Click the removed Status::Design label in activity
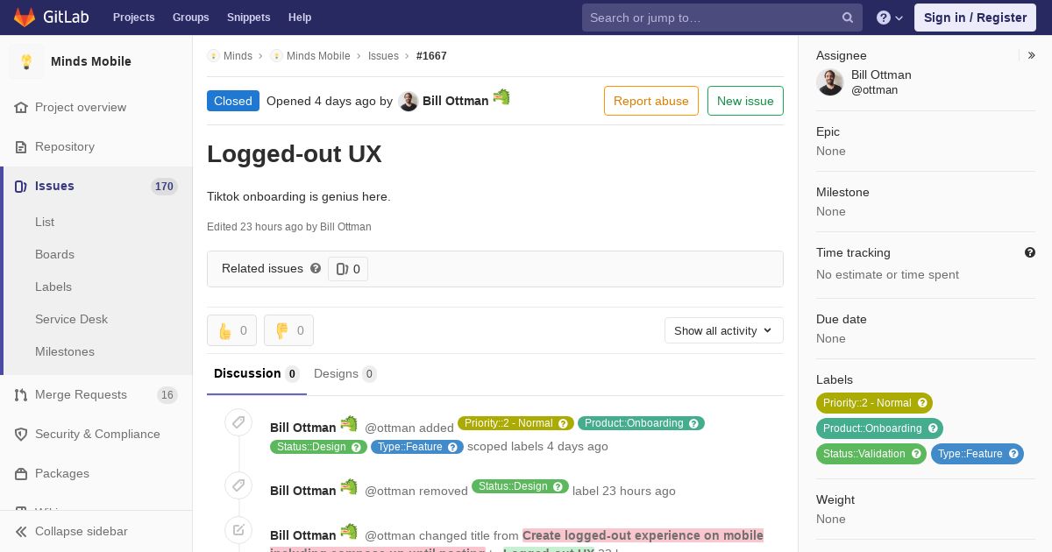The height and width of the screenshot is (552, 1052). 520,486
